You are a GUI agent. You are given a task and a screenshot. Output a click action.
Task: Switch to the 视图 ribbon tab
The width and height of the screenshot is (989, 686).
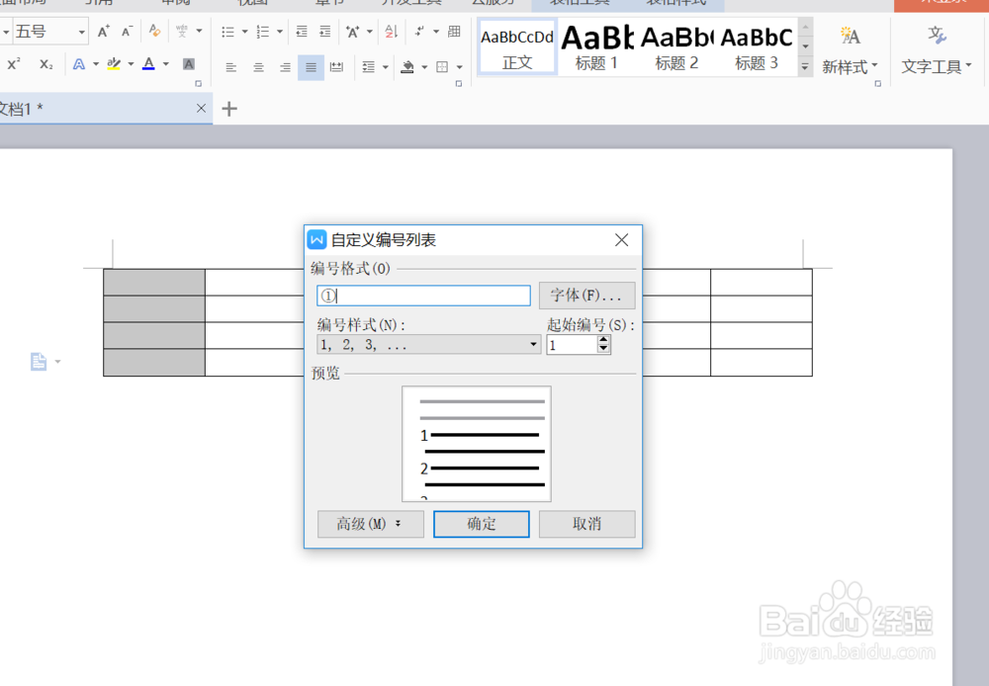pyautogui.click(x=251, y=4)
